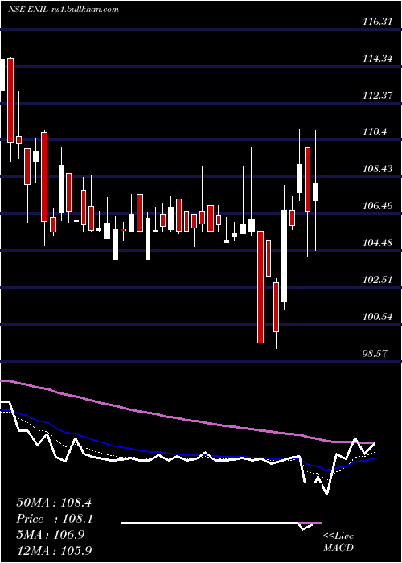Click the 116.31 price axis label
The image size is (402, 563).
pyautogui.click(x=377, y=22)
